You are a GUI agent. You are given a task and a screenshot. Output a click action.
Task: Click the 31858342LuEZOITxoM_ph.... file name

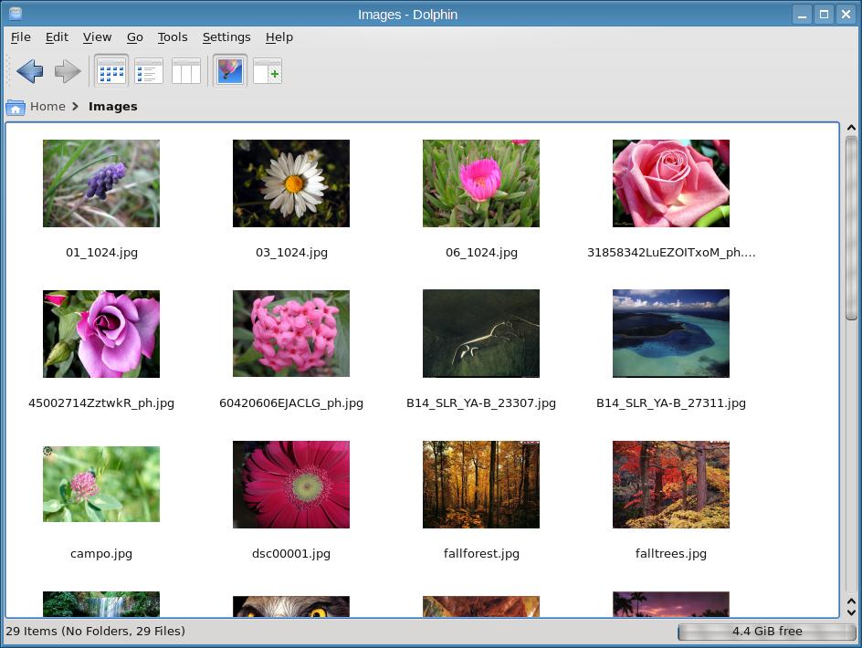(671, 252)
